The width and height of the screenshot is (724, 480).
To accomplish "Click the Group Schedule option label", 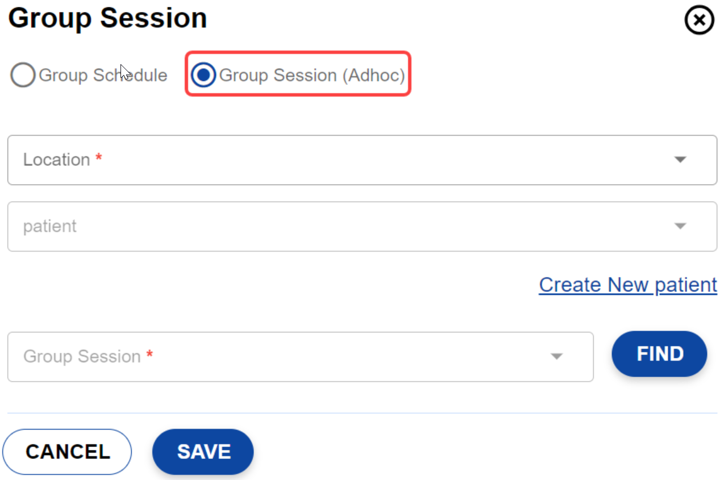I will coord(103,76).
